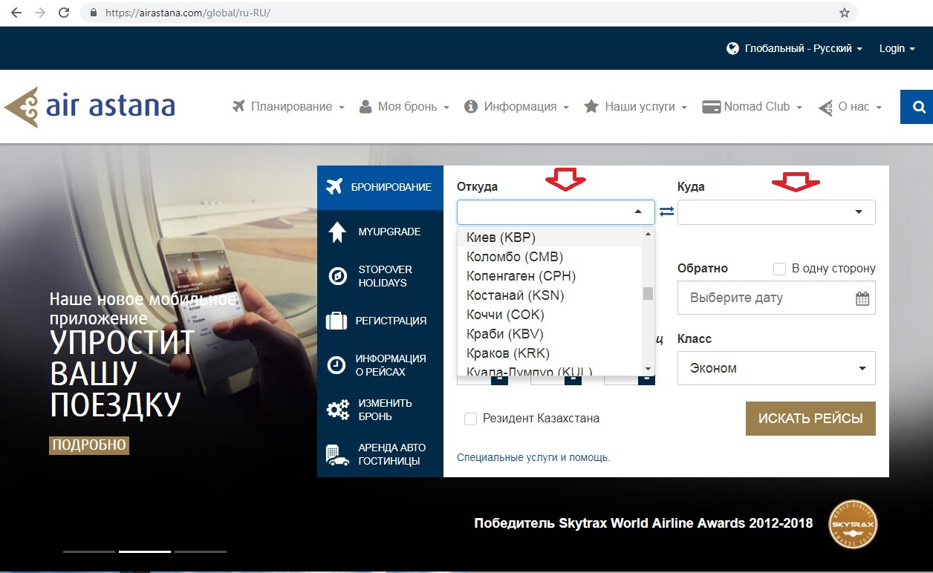Click the browser reload page icon
The width and height of the screenshot is (933, 573).
point(64,13)
